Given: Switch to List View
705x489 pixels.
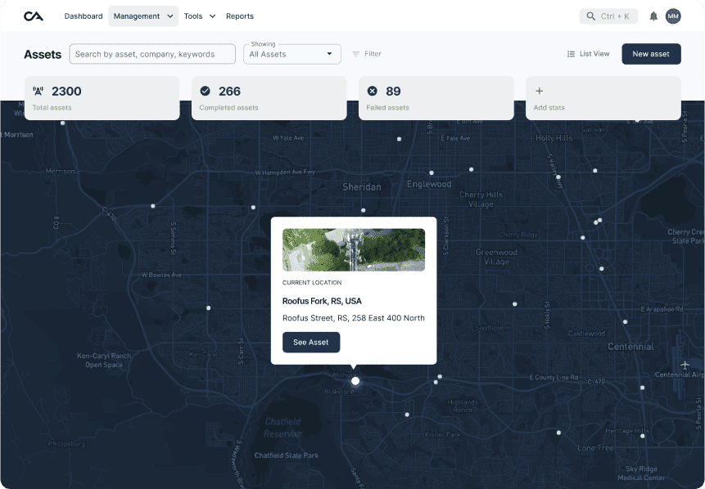Looking at the screenshot, I should click(588, 54).
